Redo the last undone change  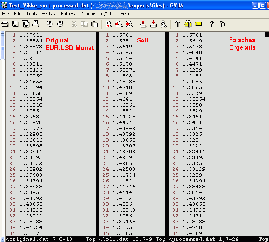(x=60, y=24)
